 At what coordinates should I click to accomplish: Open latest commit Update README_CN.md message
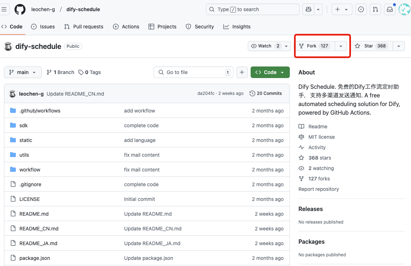click(75, 94)
